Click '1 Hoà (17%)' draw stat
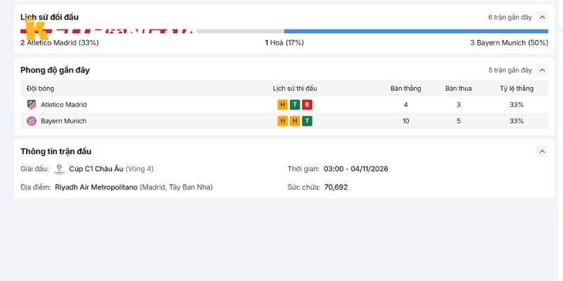 click(x=284, y=43)
